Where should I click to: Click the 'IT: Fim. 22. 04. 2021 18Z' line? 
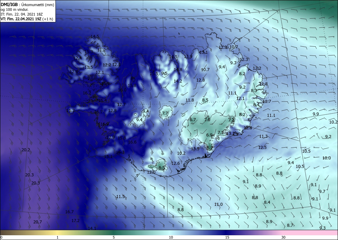click(22, 14)
